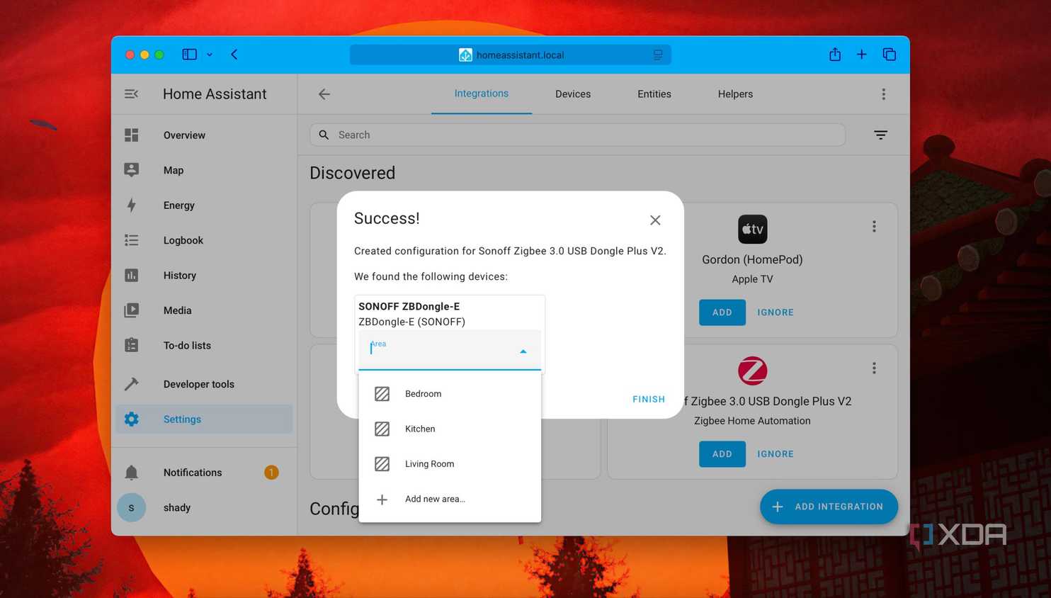This screenshot has width=1051, height=598.
Task: Click the reader icon in address bar
Action: coord(658,55)
